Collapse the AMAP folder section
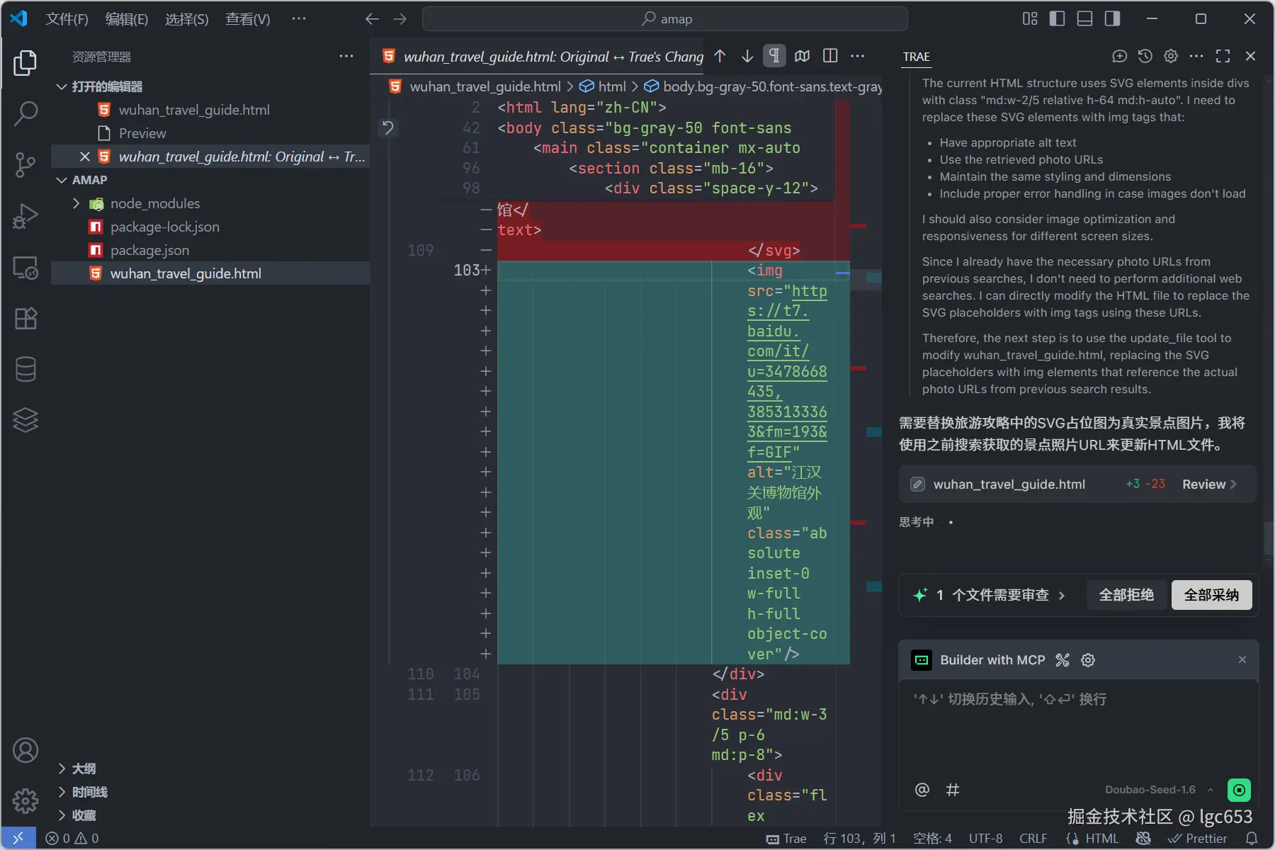This screenshot has height=850, width=1275. coord(62,180)
